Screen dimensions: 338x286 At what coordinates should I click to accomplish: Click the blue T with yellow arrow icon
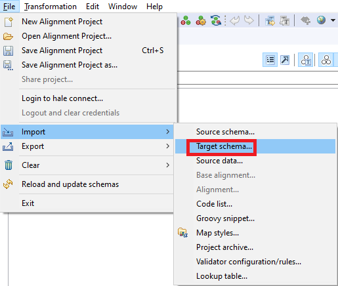point(270,21)
